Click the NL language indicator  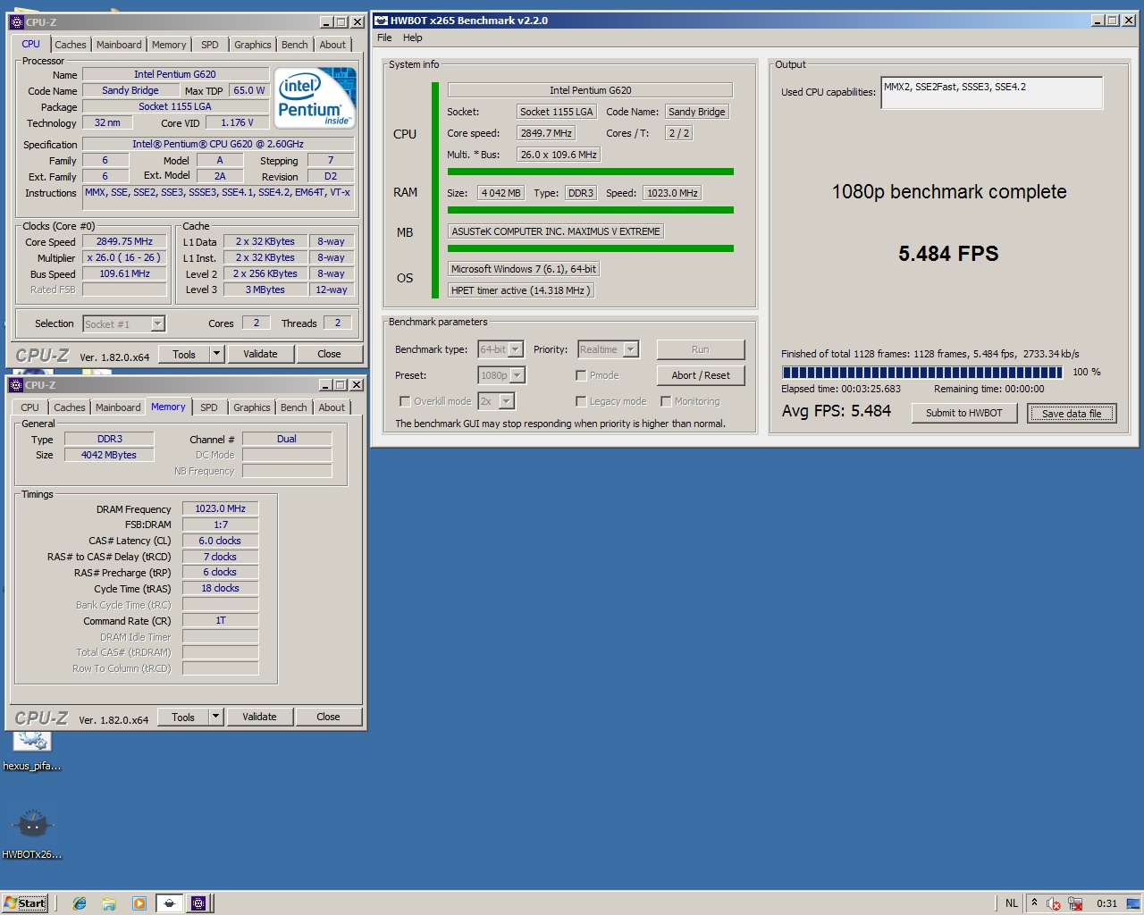click(x=1012, y=903)
